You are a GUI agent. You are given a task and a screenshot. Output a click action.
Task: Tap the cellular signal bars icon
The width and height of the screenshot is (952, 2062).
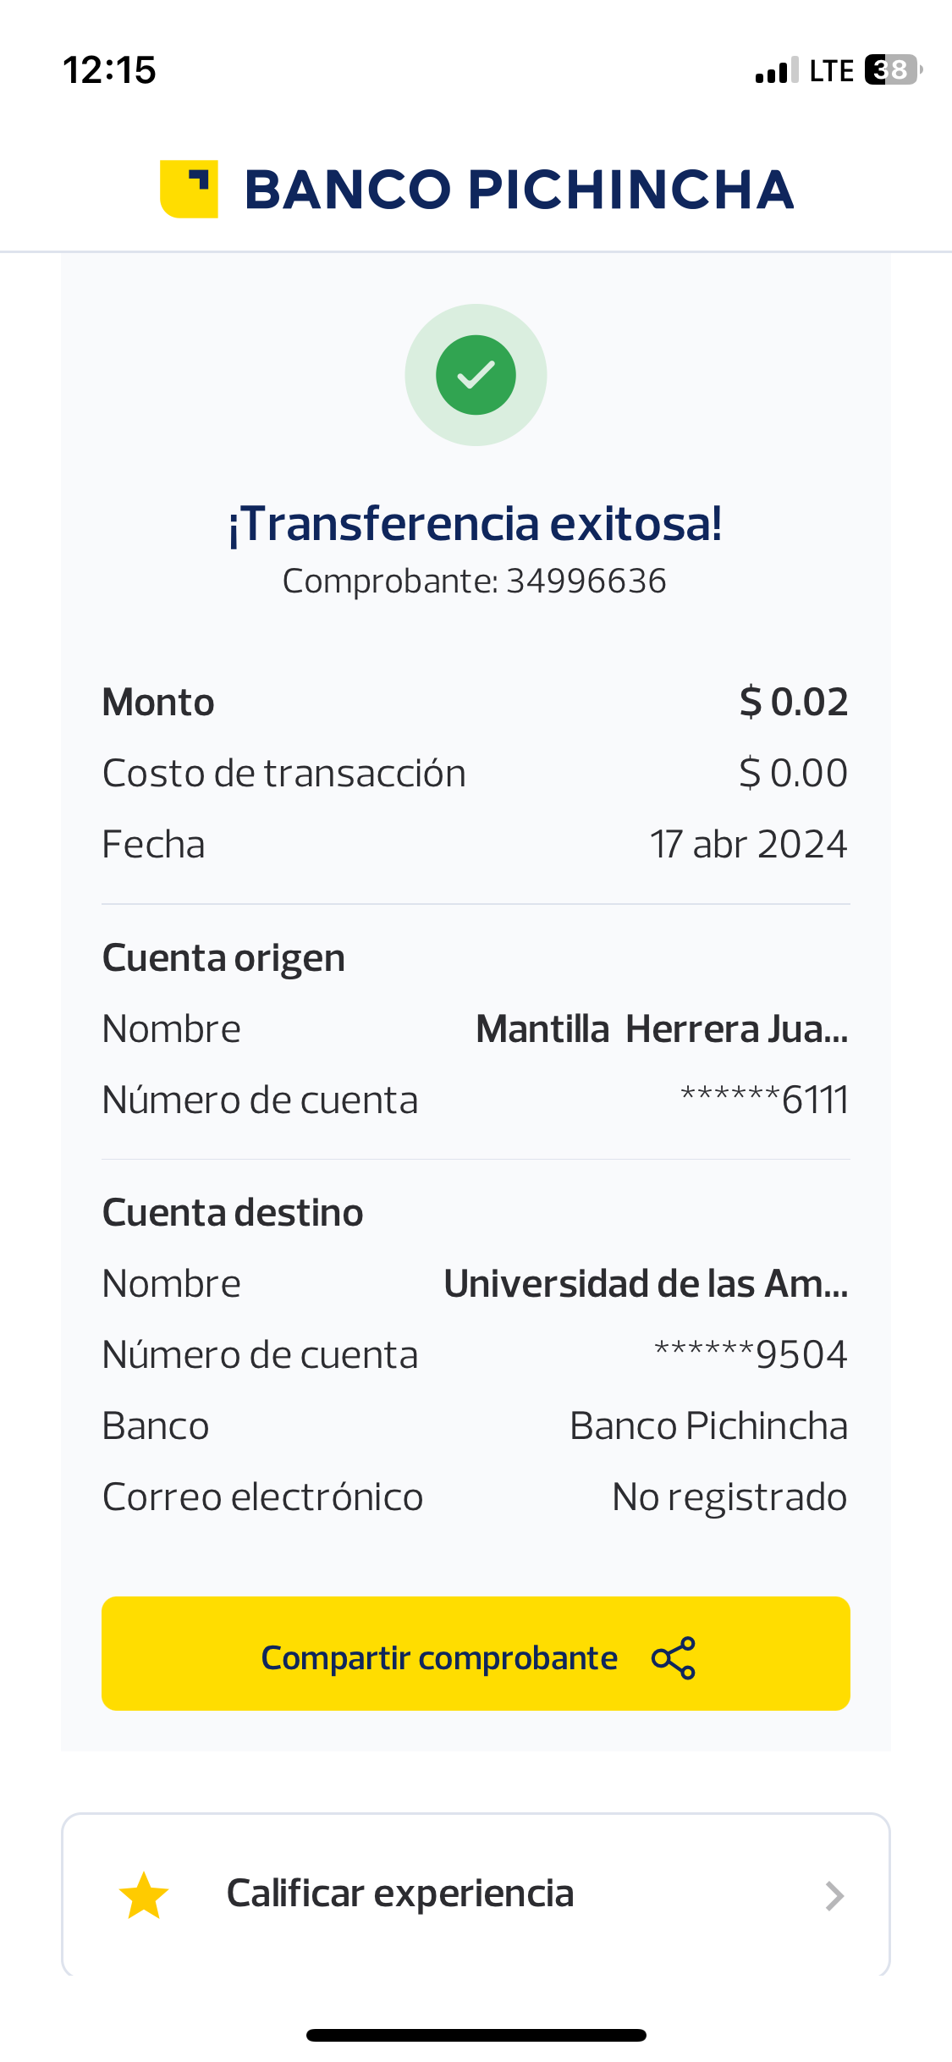click(777, 71)
